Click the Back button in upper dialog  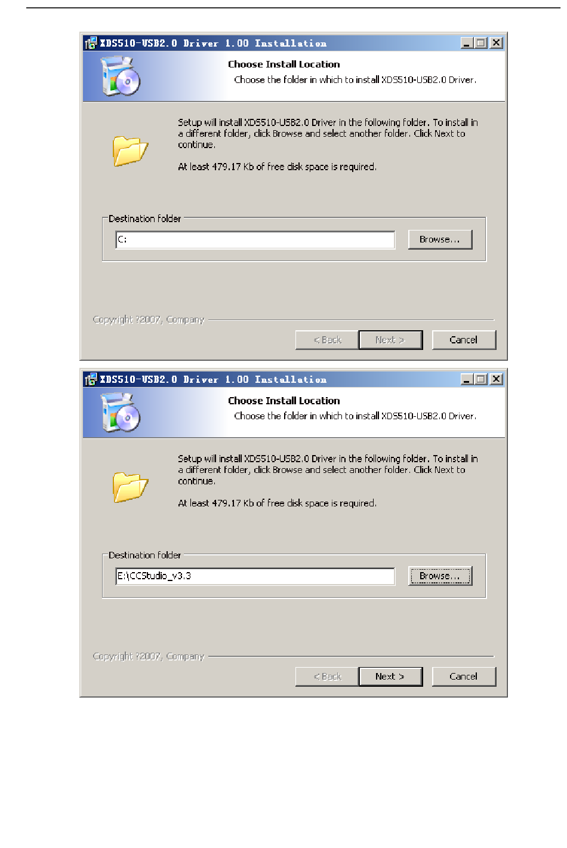pos(327,340)
